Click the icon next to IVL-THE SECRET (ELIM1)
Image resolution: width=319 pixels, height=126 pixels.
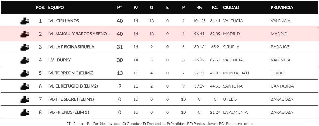(24, 99)
